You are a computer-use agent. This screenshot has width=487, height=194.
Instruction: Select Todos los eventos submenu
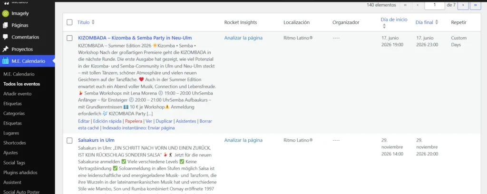22,84
